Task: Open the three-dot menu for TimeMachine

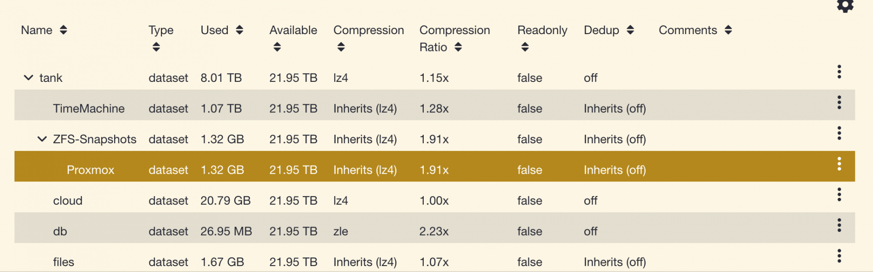Action: pos(839,102)
